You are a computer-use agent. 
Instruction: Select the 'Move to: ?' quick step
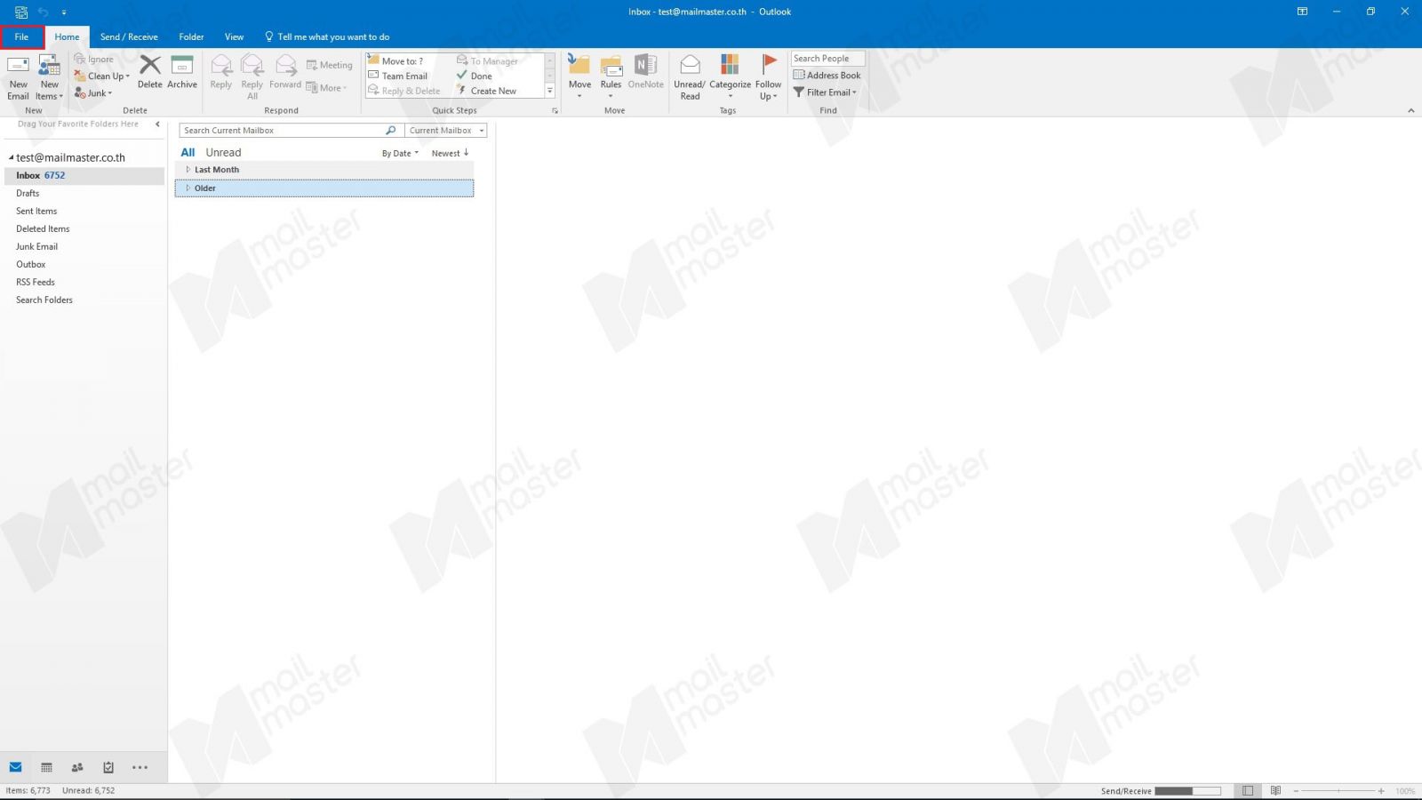coord(396,61)
